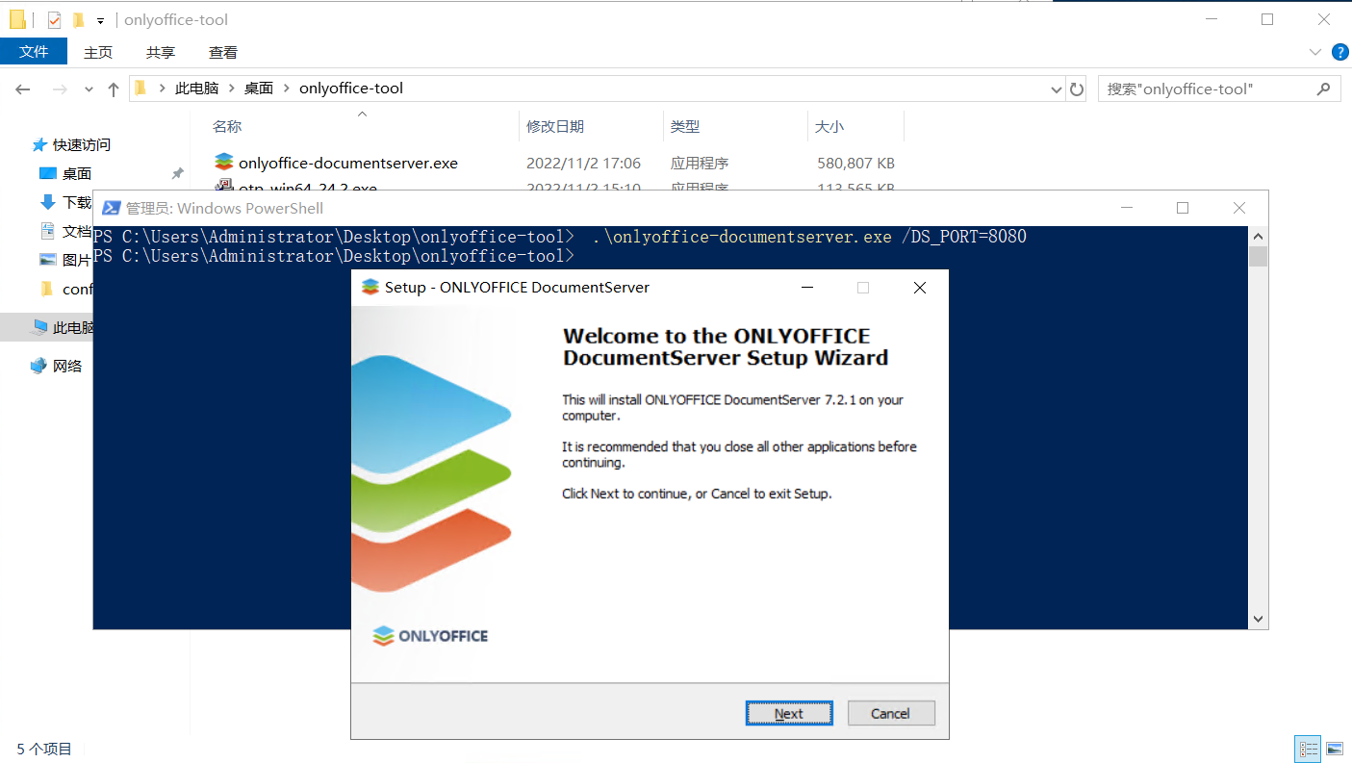Open the address bar history dropdown
1352x763 pixels.
(1057, 89)
